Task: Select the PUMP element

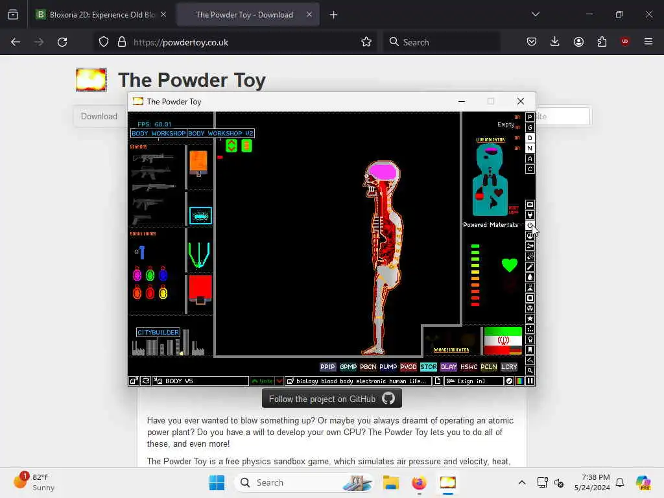Action: point(388,367)
